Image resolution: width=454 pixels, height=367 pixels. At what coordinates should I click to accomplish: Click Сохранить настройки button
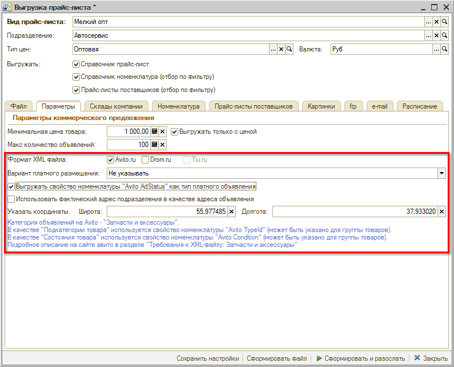pyautogui.click(x=207, y=358)
